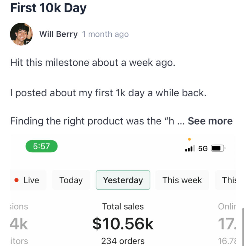Image resolution: width=246 pixels, height=246 pixels.
Task: Switch to the Today tab
Action: click(x=71, y=180)
